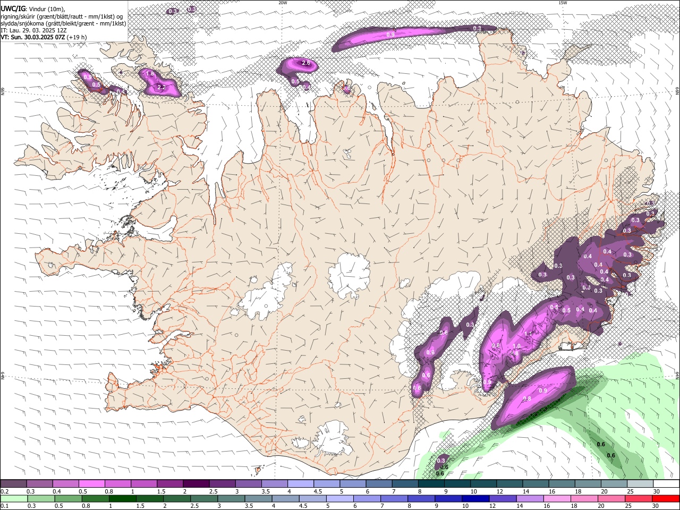
Task: Click the '15W' longitude label
Action: tap(563, 3)
